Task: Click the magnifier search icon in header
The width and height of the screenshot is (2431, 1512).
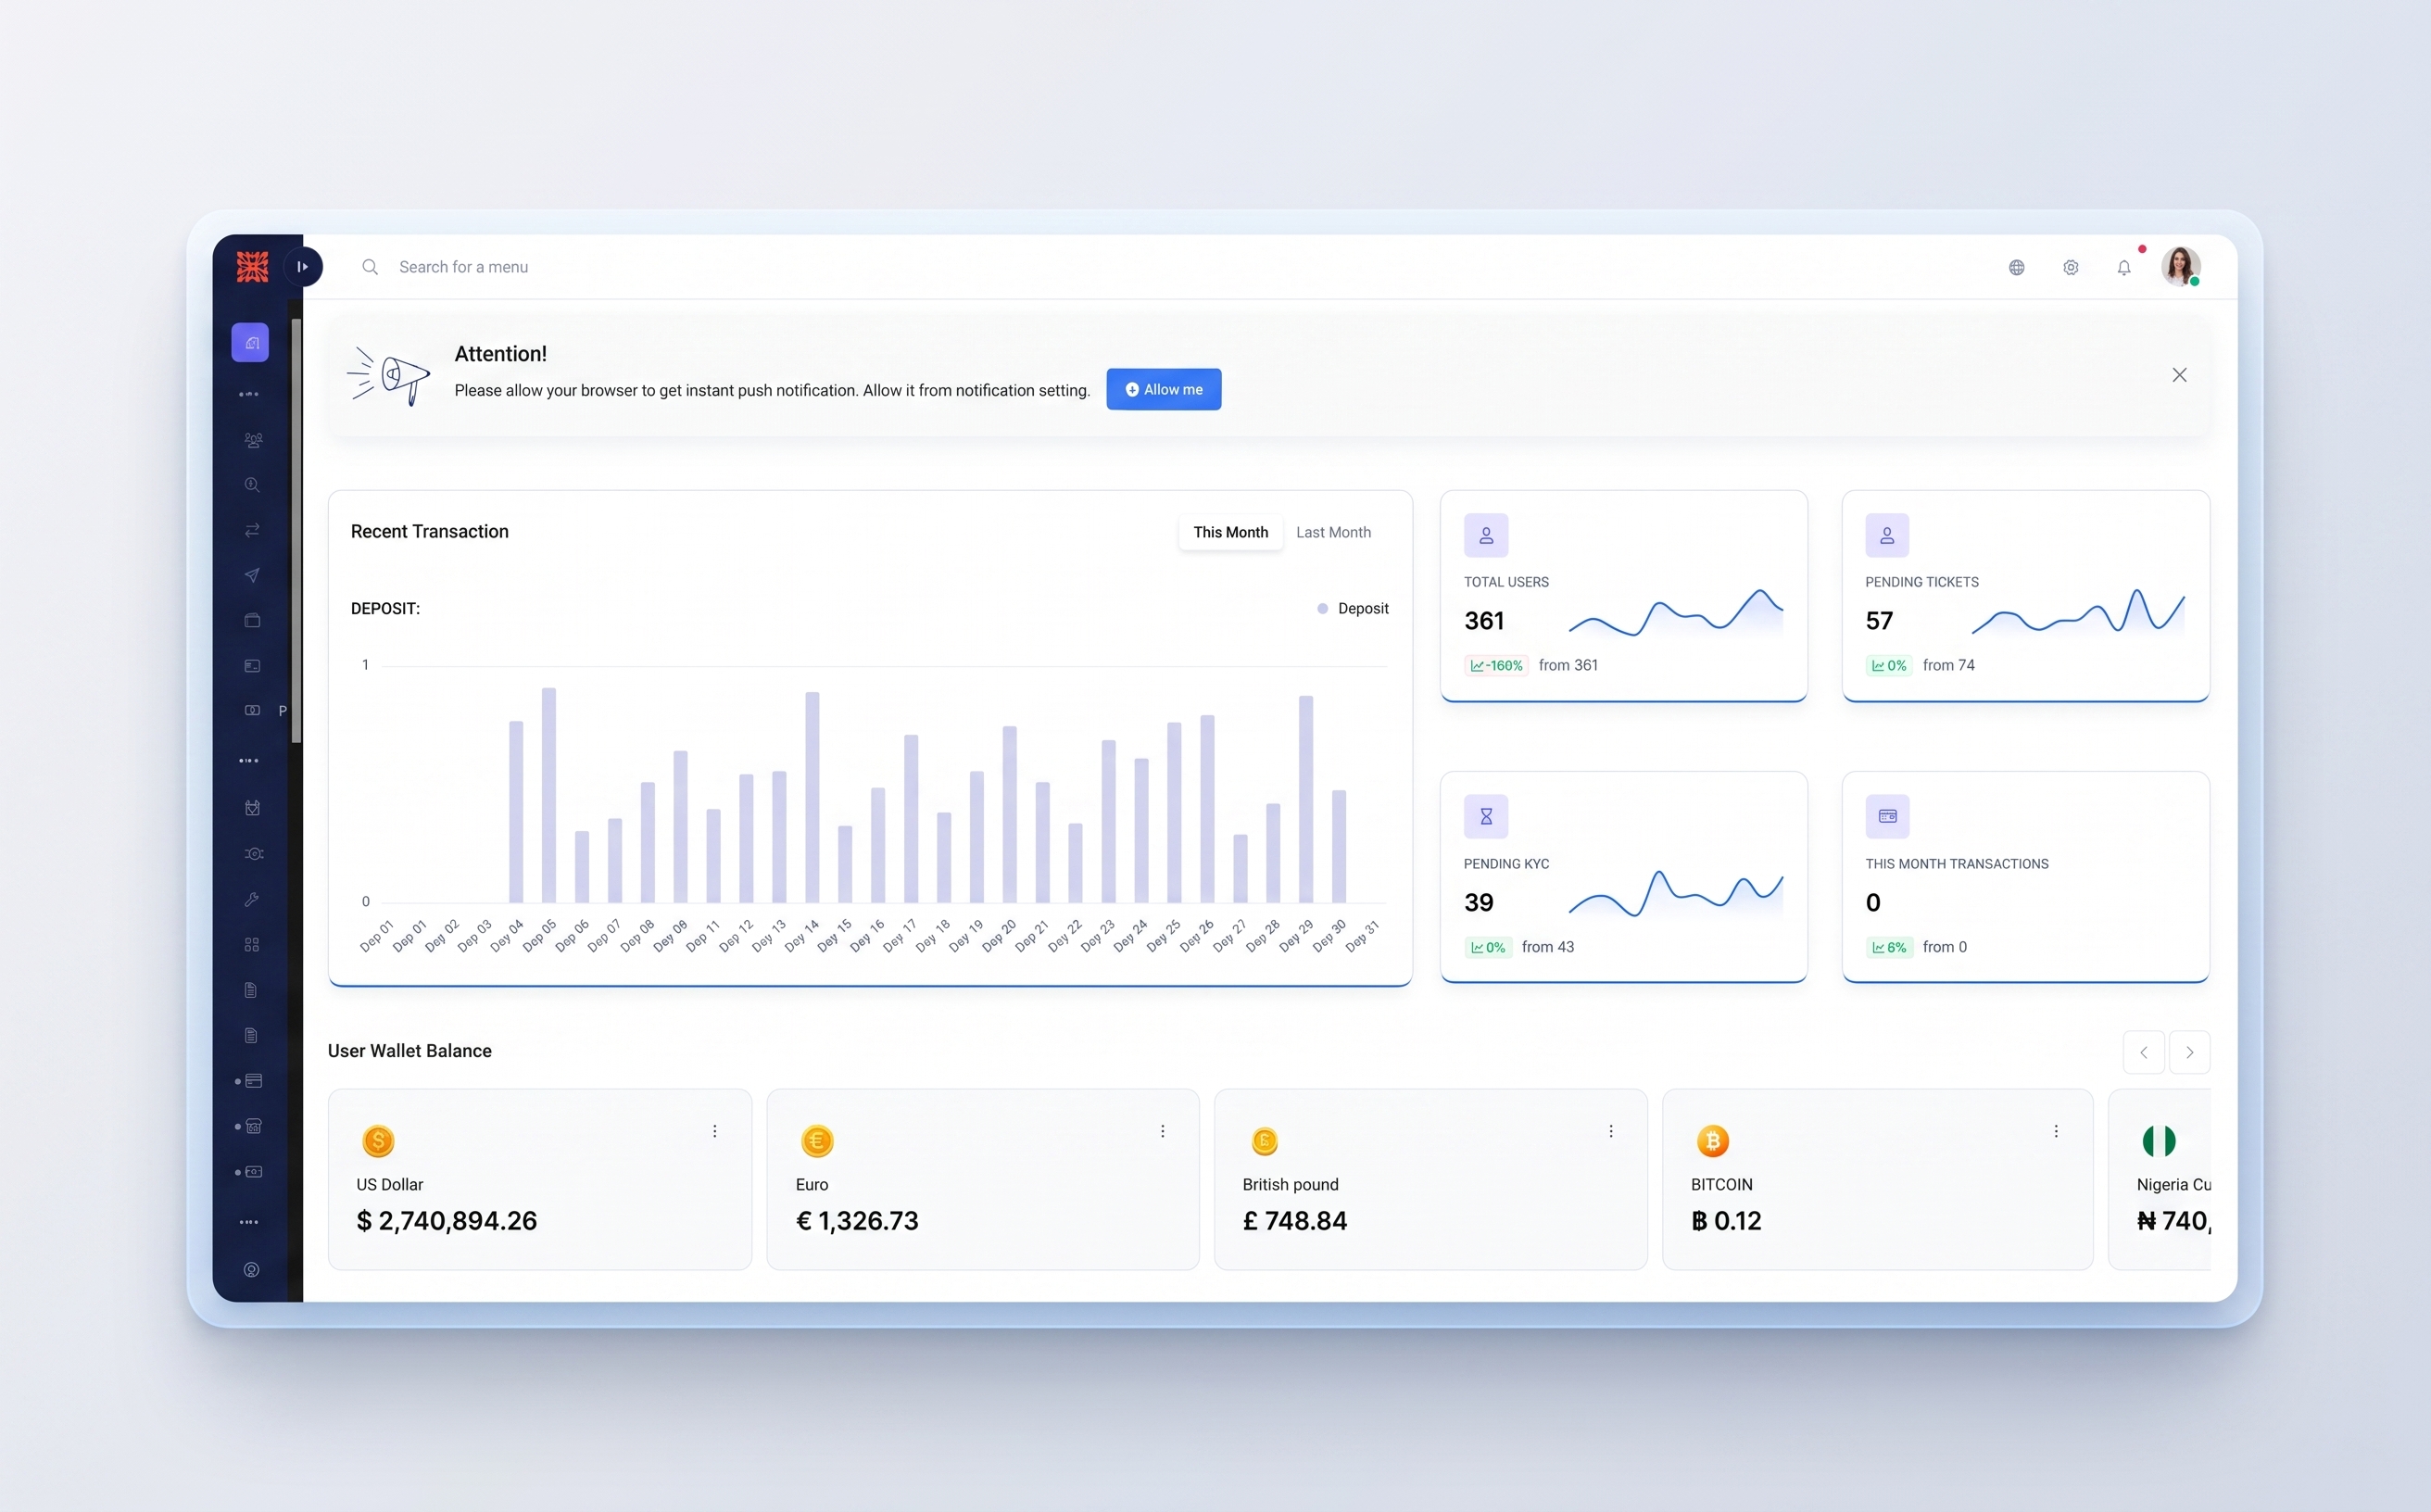Action: tap(370, 267)
